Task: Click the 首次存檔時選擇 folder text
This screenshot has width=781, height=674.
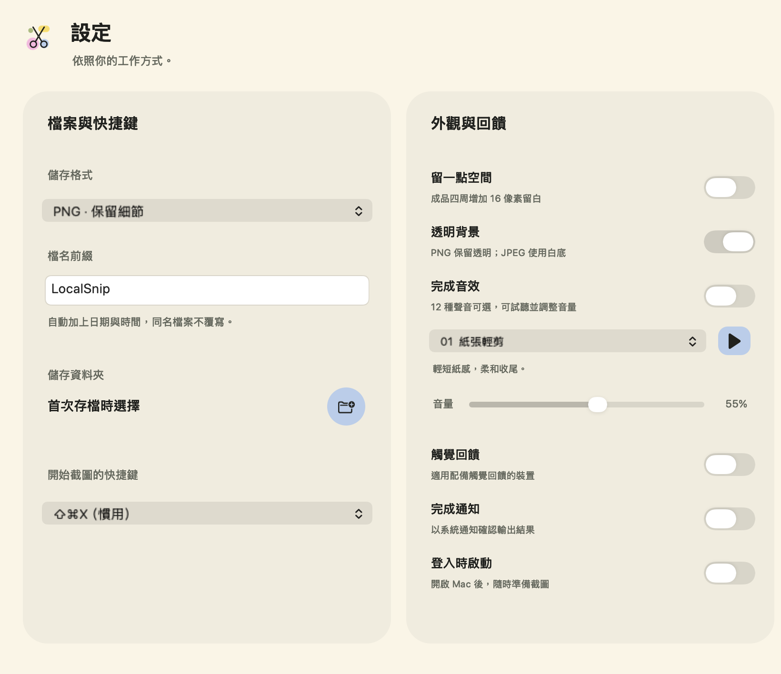Action: coord(94,406)
